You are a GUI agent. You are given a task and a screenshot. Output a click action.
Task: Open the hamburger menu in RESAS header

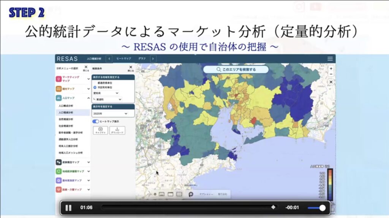click(330, 59)
